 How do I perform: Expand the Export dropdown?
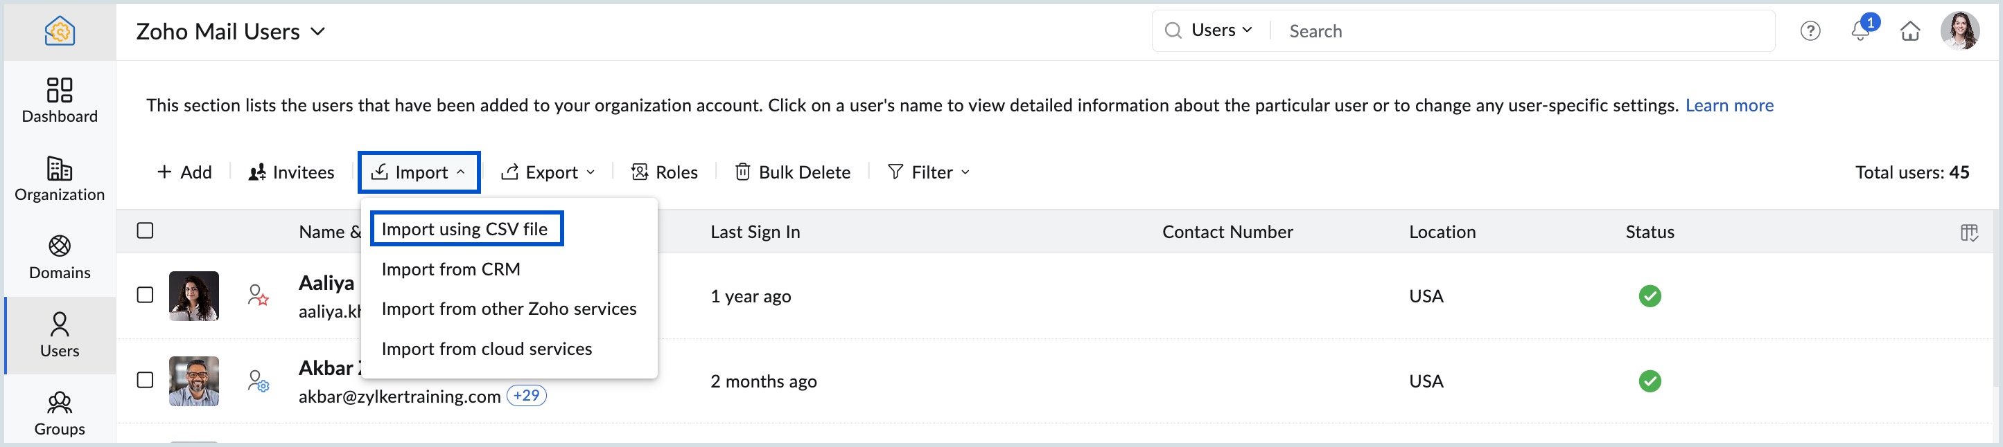click(x=548, y=172)
